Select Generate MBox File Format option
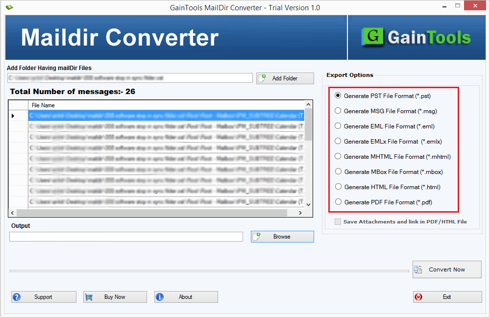The width and height of the screenshot is (490, 318). (x=338, y=171)
